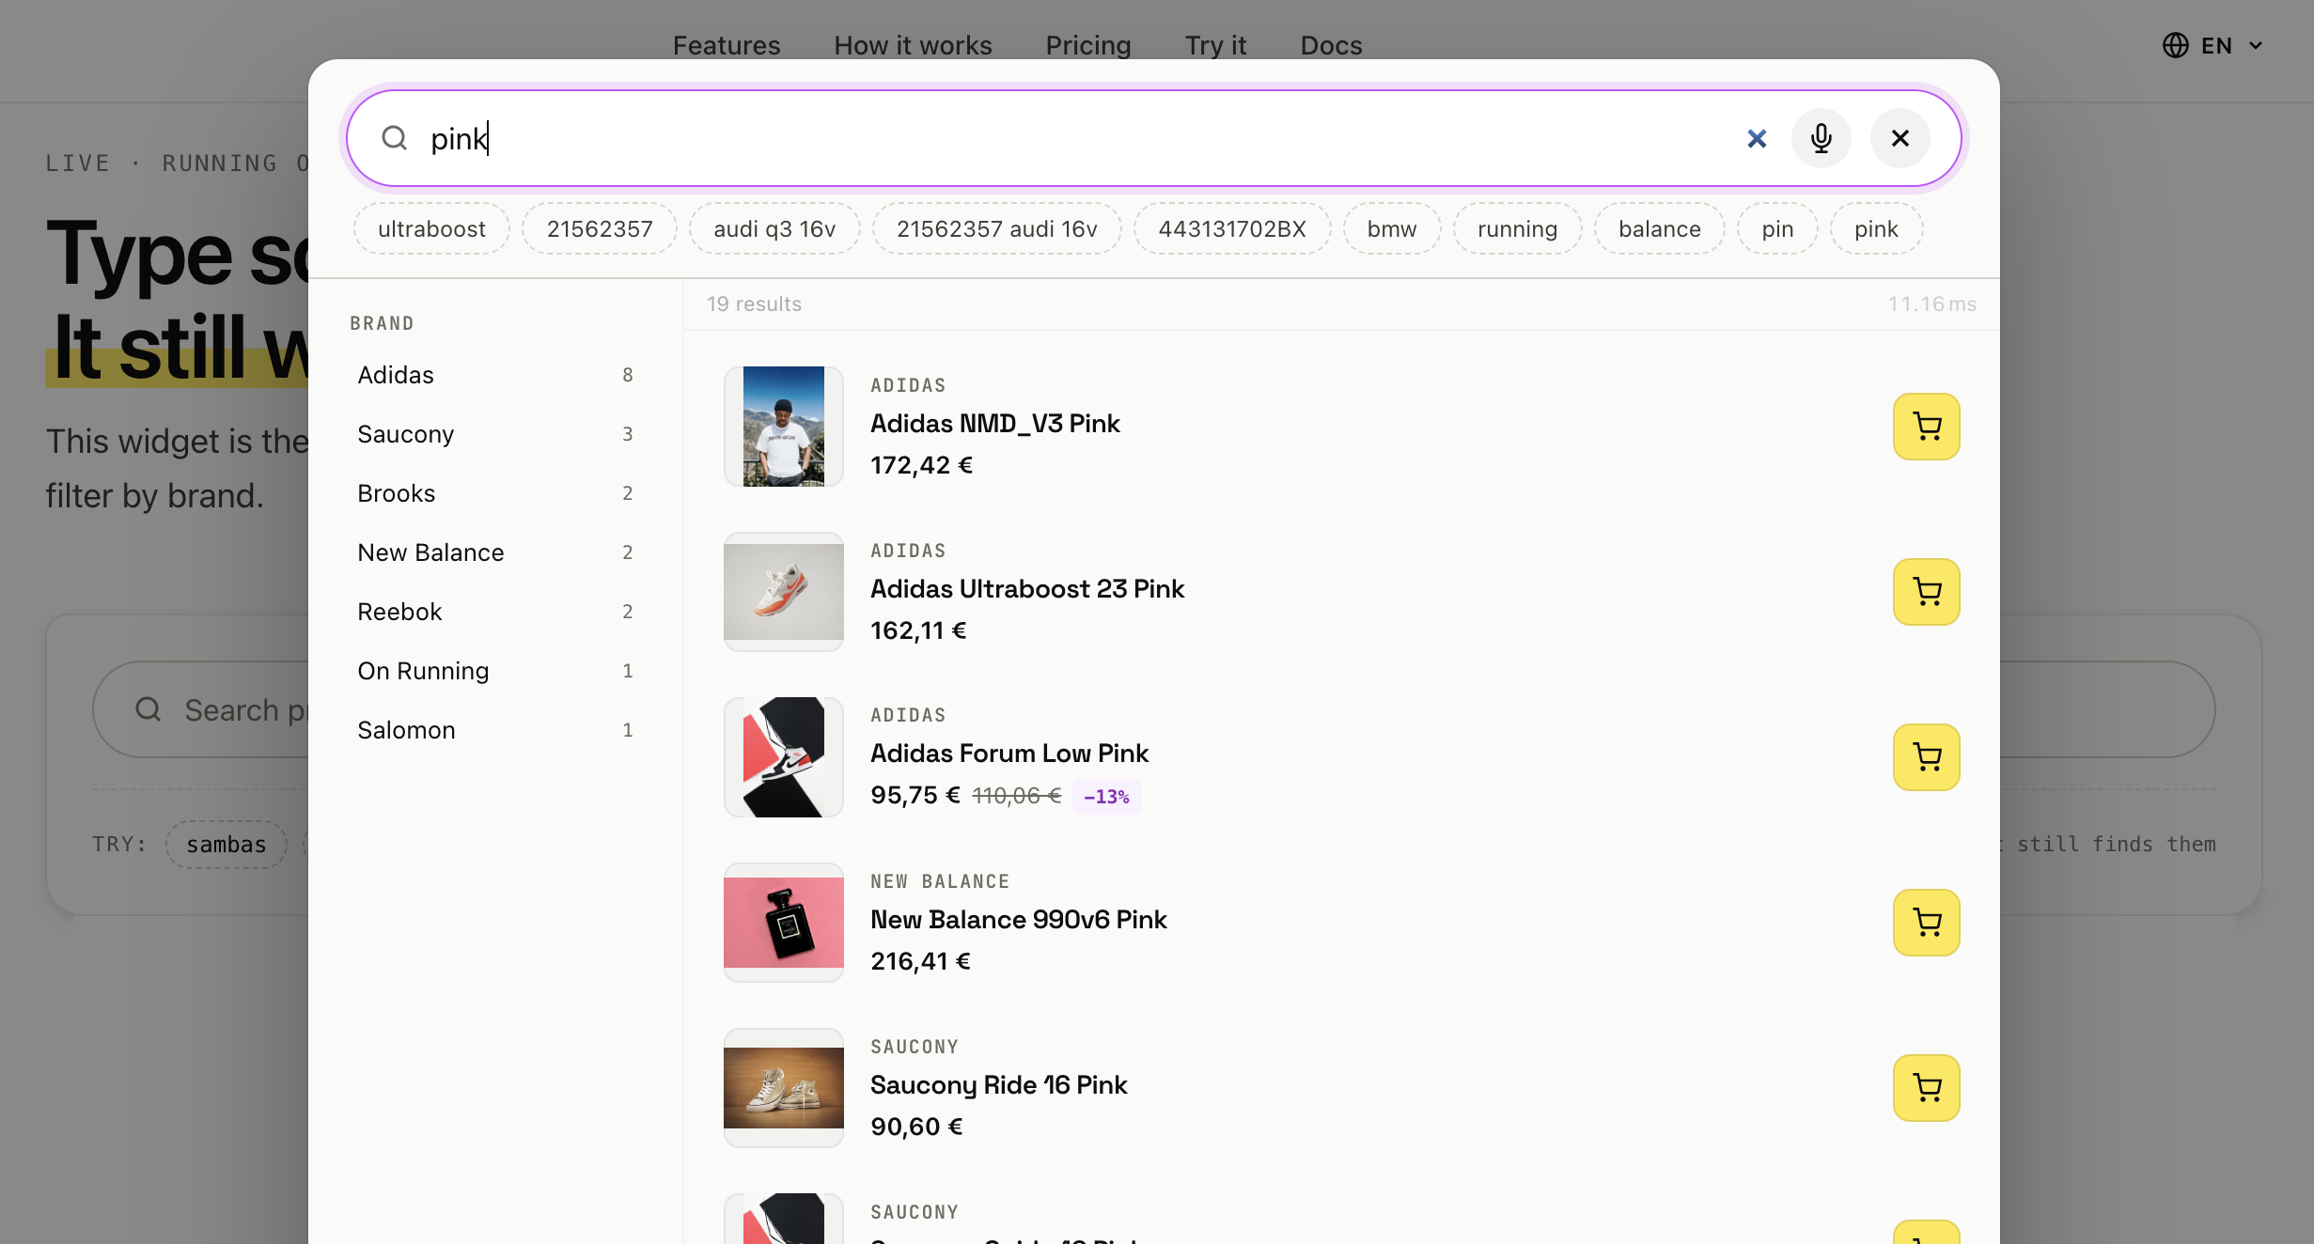Open the Adidas Forum Low Pink thumbnail
The width and height of the screenshot is (2314, 1244).
tap(784, 757)
